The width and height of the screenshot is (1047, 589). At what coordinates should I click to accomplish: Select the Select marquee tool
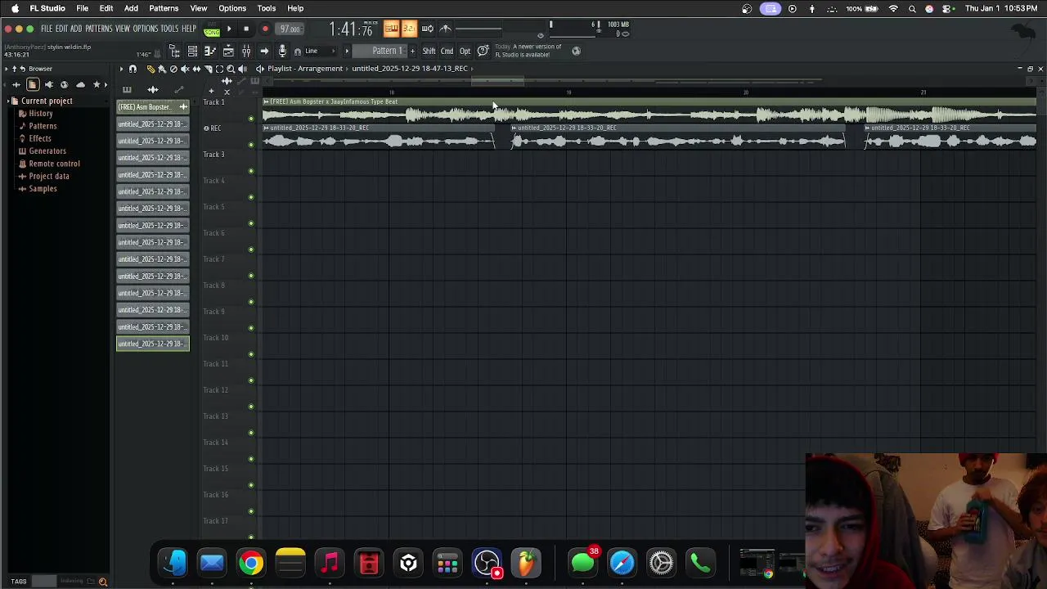pyautogui.click(x=219, y=69)
